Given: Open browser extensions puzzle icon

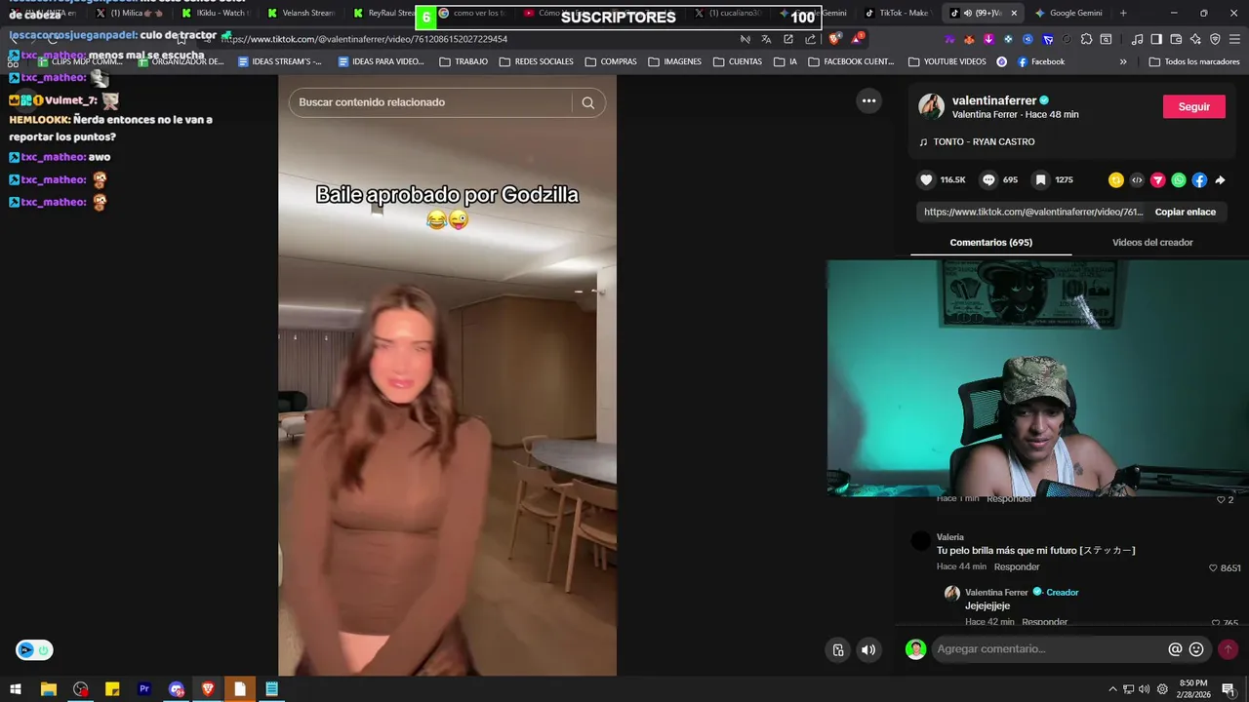Looking at the screenshot, I should 1086,39.
